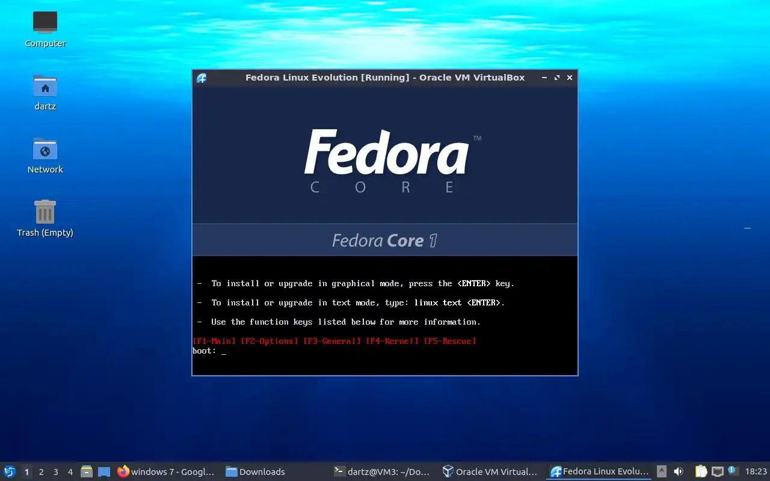770x481 pixels.
Task: Switch to the Oracle VM VirtualBox manager taskbar entry
Action: coord(490,472)
